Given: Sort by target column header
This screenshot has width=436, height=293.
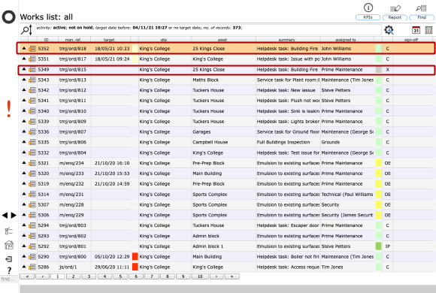Looking at the screenshot, I should pos(109,40).
